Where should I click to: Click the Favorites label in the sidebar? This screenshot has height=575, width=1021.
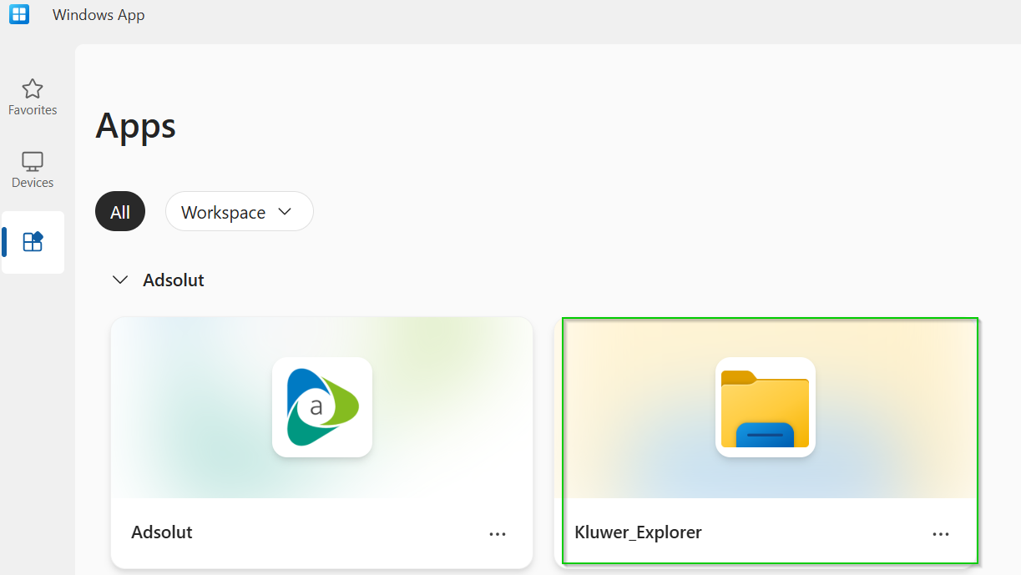tap(33, 110)
